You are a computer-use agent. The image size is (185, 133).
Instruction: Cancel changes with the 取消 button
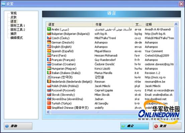pos(167,126)
